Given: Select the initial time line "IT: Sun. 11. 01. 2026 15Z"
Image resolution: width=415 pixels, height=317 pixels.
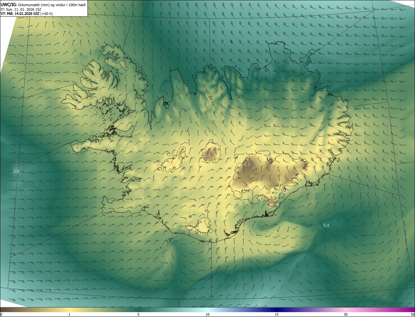Looking at the screenshot, I should pyautogui.click(x=21, y=9).
